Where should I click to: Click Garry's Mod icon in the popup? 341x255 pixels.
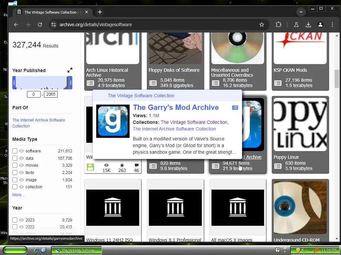(113, 121)
